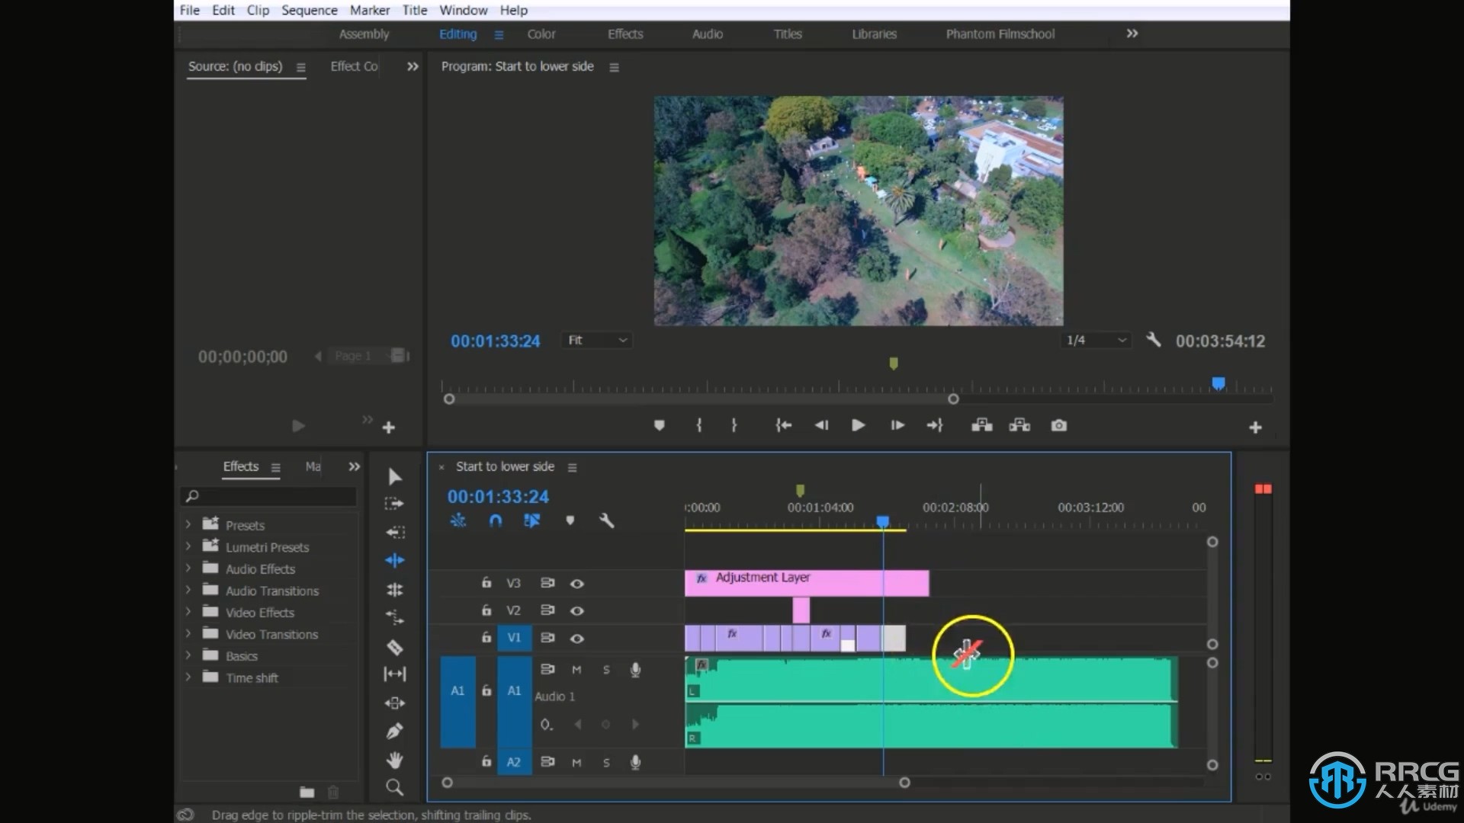
Task: Drag the Fit zoom level dropdown
Action: [x=593, y=340]
